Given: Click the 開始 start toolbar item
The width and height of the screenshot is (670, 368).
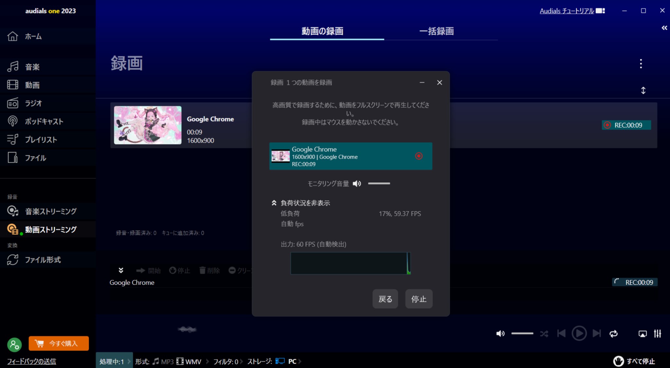Looking at the screenshot, I should [x=148, y=271].
